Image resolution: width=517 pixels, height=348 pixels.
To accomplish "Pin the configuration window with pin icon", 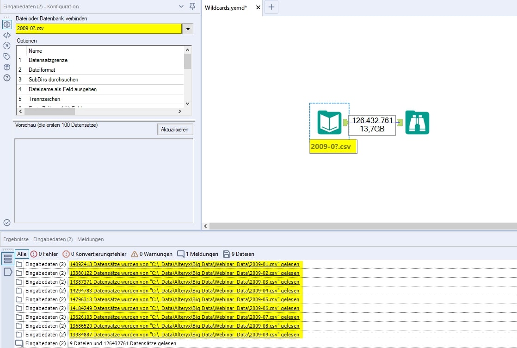I will [x=192, y=6].
